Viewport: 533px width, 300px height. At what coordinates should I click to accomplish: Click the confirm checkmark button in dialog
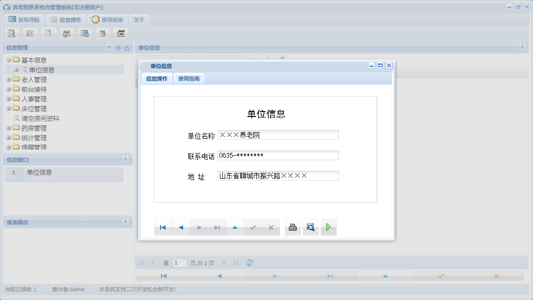252,227
